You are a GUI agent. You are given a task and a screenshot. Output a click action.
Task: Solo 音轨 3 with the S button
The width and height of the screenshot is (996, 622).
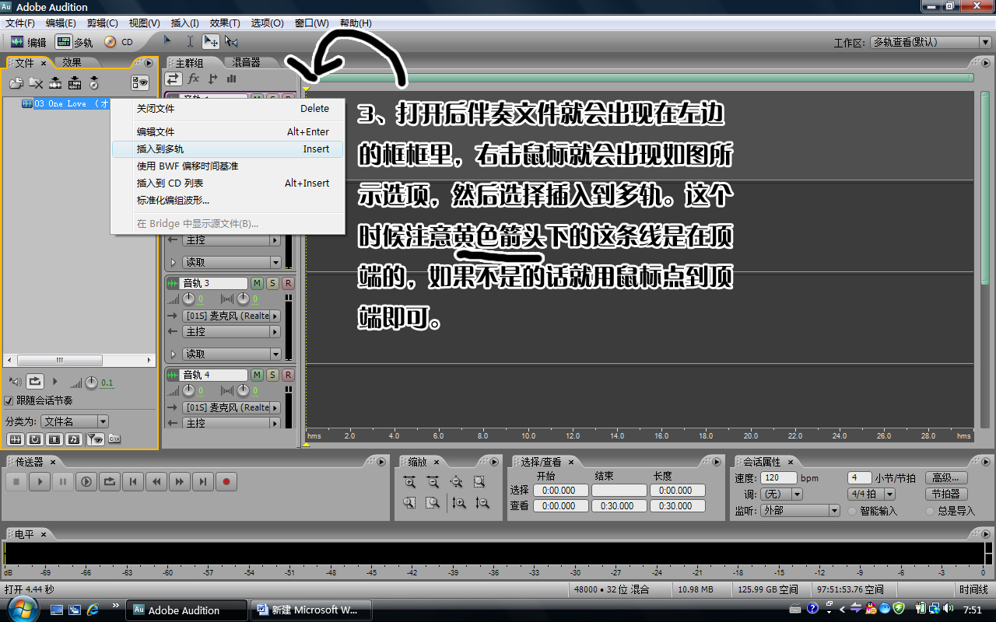[x=272, y=283]
